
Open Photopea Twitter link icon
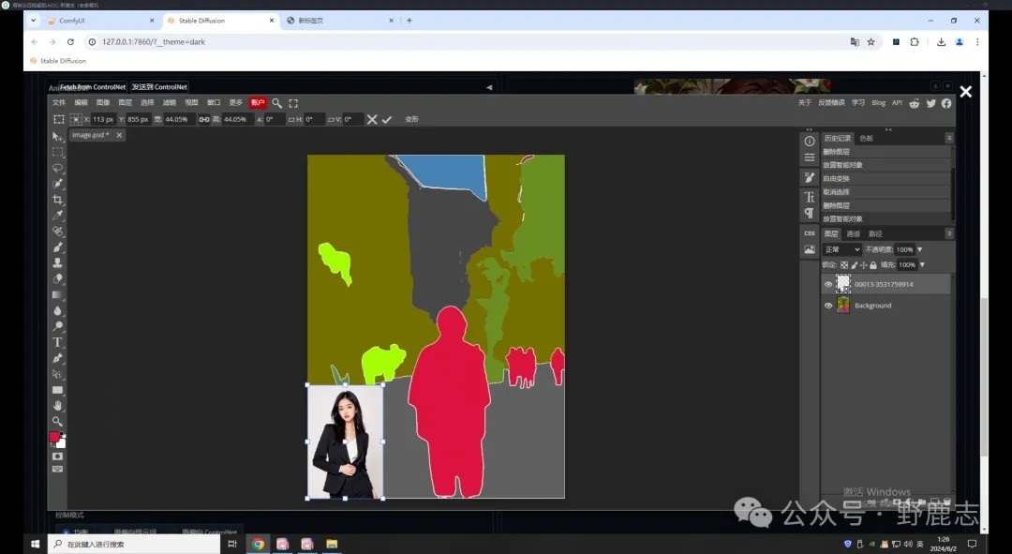point(930,103)
